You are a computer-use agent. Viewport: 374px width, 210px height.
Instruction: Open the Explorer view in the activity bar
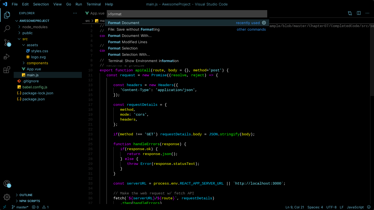tap(7, 15)
